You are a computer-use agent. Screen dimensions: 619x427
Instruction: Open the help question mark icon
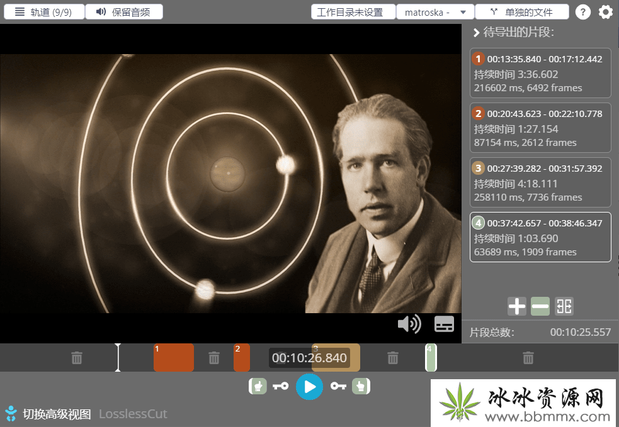(x=582, y=12)
